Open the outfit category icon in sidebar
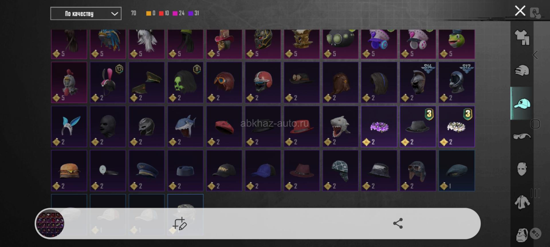Screen dimensions: 550x247 (522, 37)
